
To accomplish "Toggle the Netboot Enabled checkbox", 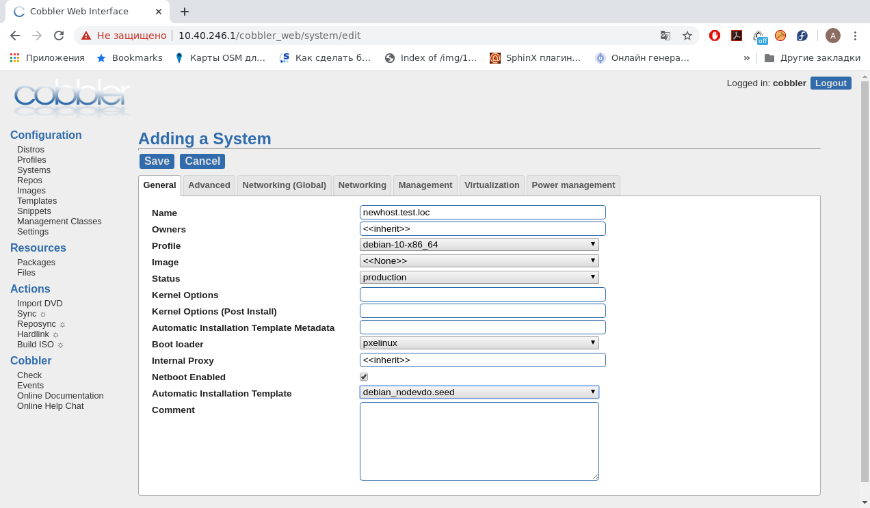I will coord(364,377).
